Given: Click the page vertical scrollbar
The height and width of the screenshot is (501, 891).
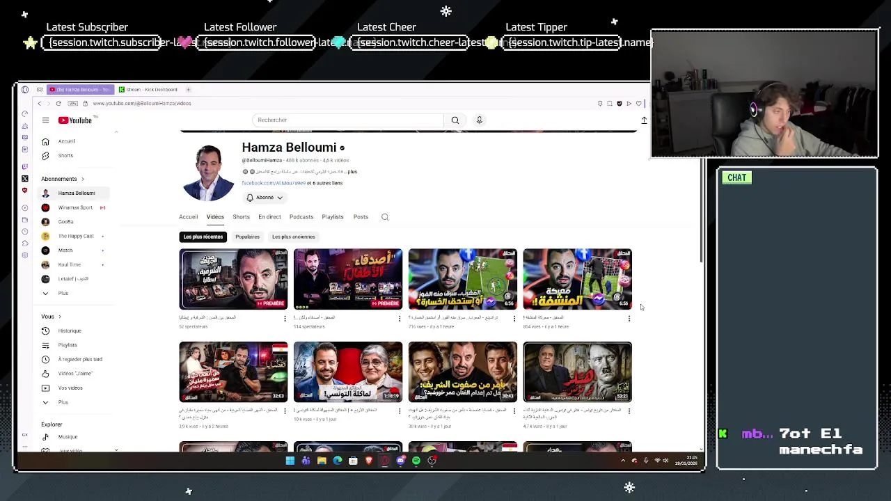Looking at the screenshot, I should (x=702, y=212).
